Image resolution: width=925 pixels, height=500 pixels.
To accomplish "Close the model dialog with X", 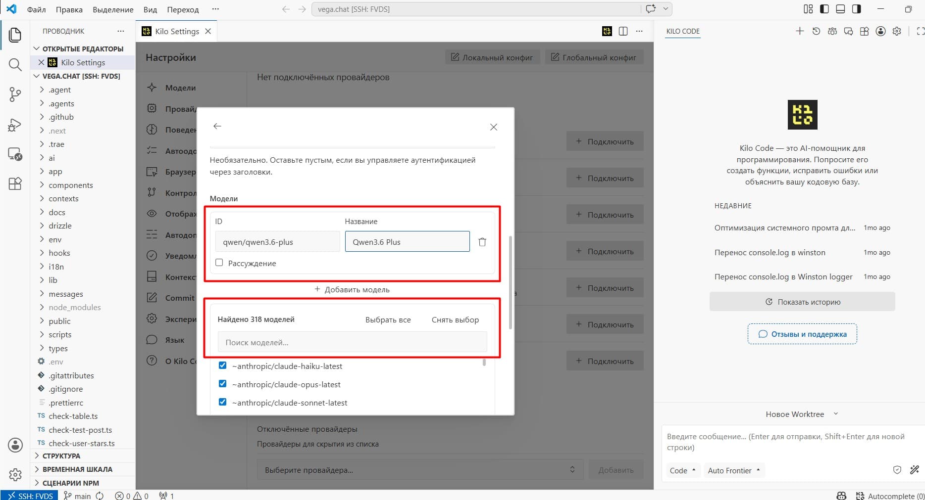I will coord(494,127).
